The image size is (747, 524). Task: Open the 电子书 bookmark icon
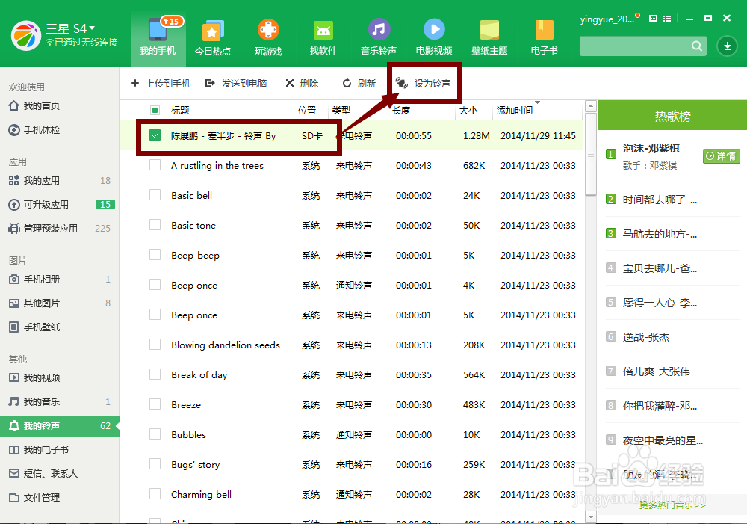[x=545, y=30]
